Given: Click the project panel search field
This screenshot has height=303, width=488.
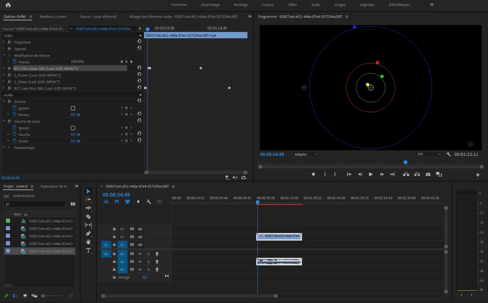Looking at the screenshot, I should tap(35, 204).
